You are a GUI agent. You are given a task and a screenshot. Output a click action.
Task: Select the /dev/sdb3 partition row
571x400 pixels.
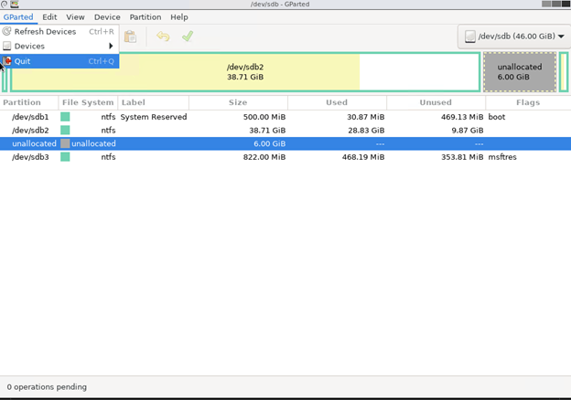285,157
